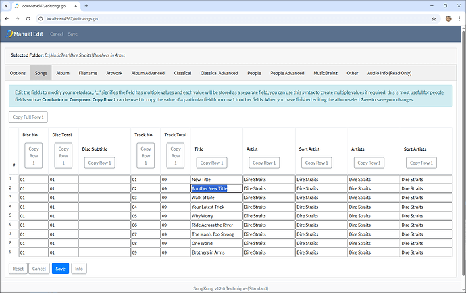Select the Brothers in Arms title field
466x293 pixels.
click(215, 252)
